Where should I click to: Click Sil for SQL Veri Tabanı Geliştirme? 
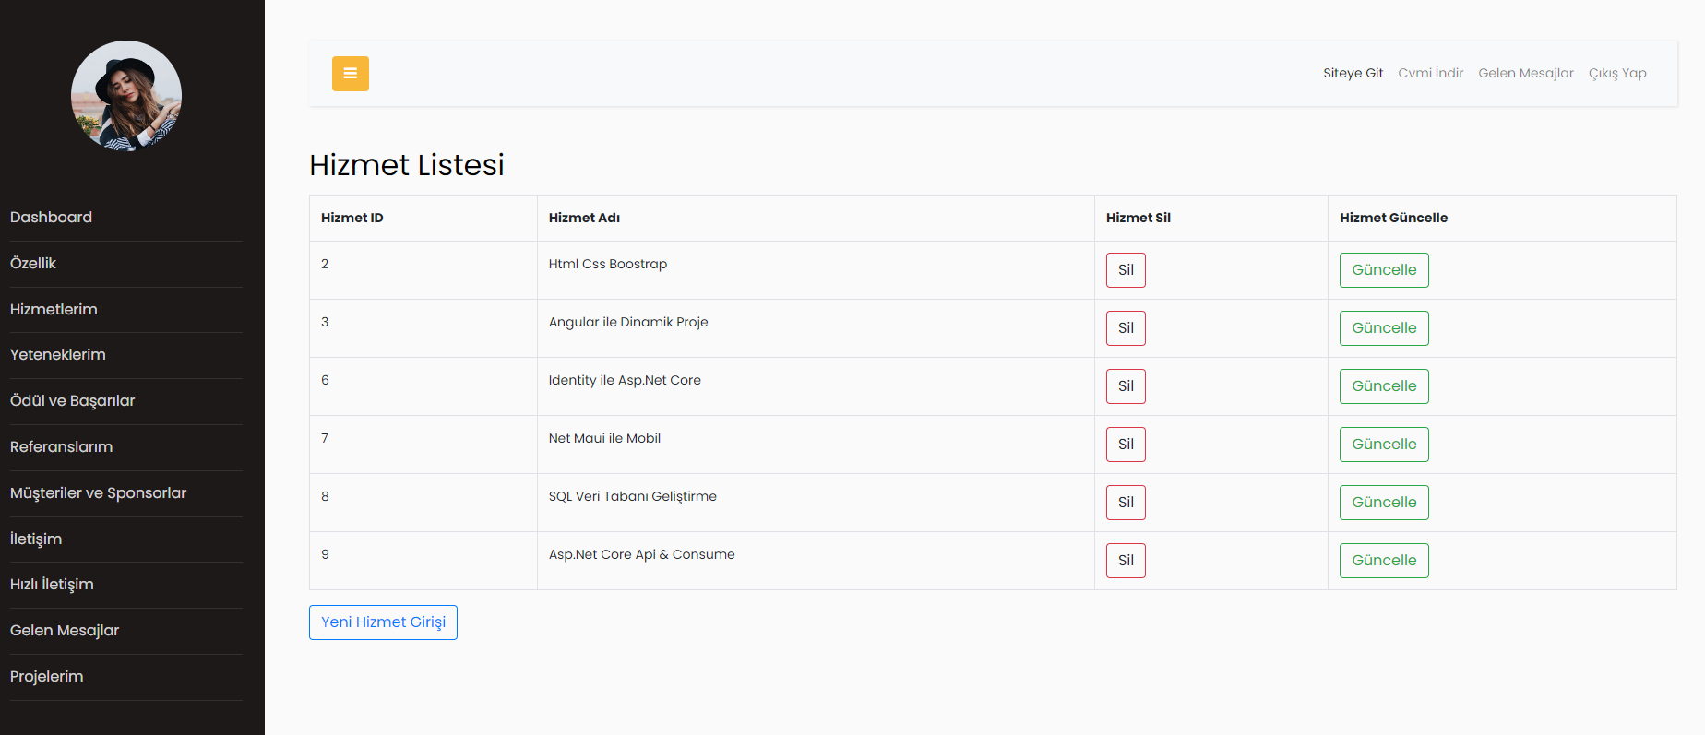pos(1126,503)
